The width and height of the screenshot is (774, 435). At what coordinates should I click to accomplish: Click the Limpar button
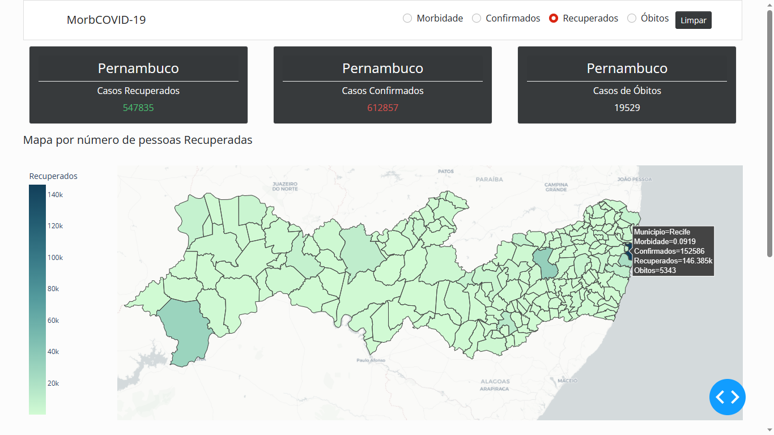pyautogui.click(x=693, y=20)
